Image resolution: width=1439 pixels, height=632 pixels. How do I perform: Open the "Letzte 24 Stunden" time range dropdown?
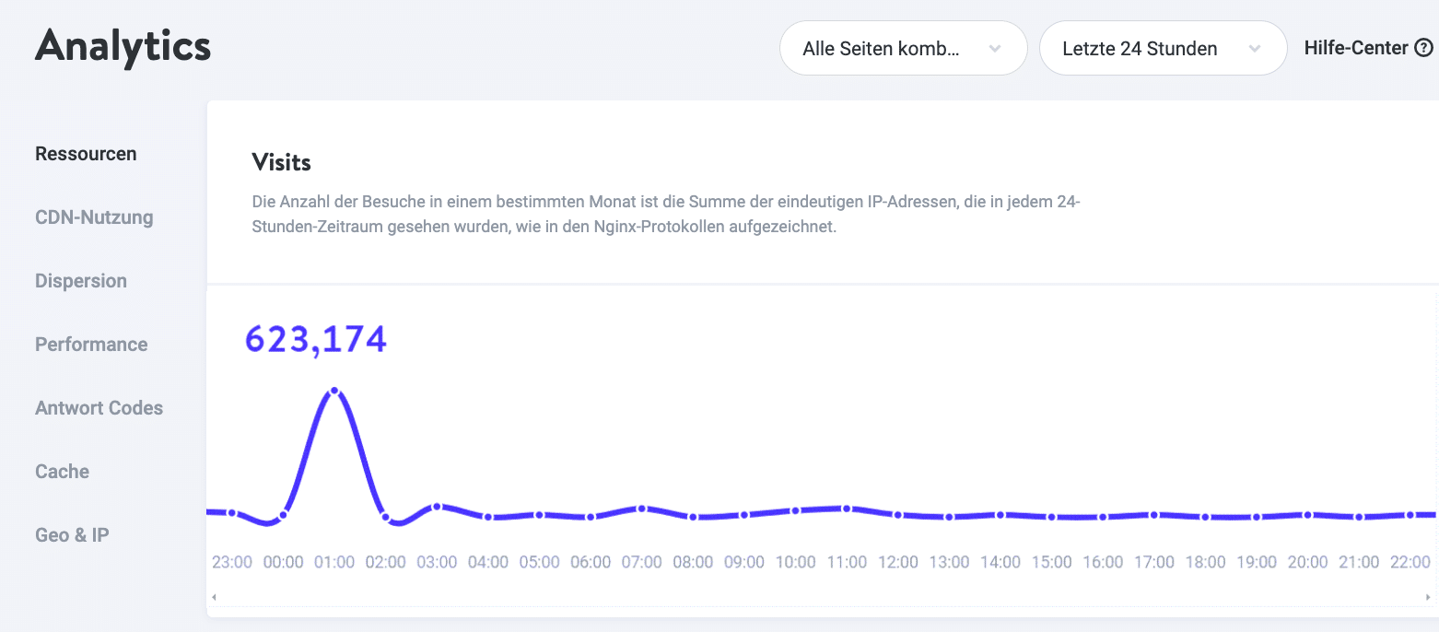(x=1163, y=47)
